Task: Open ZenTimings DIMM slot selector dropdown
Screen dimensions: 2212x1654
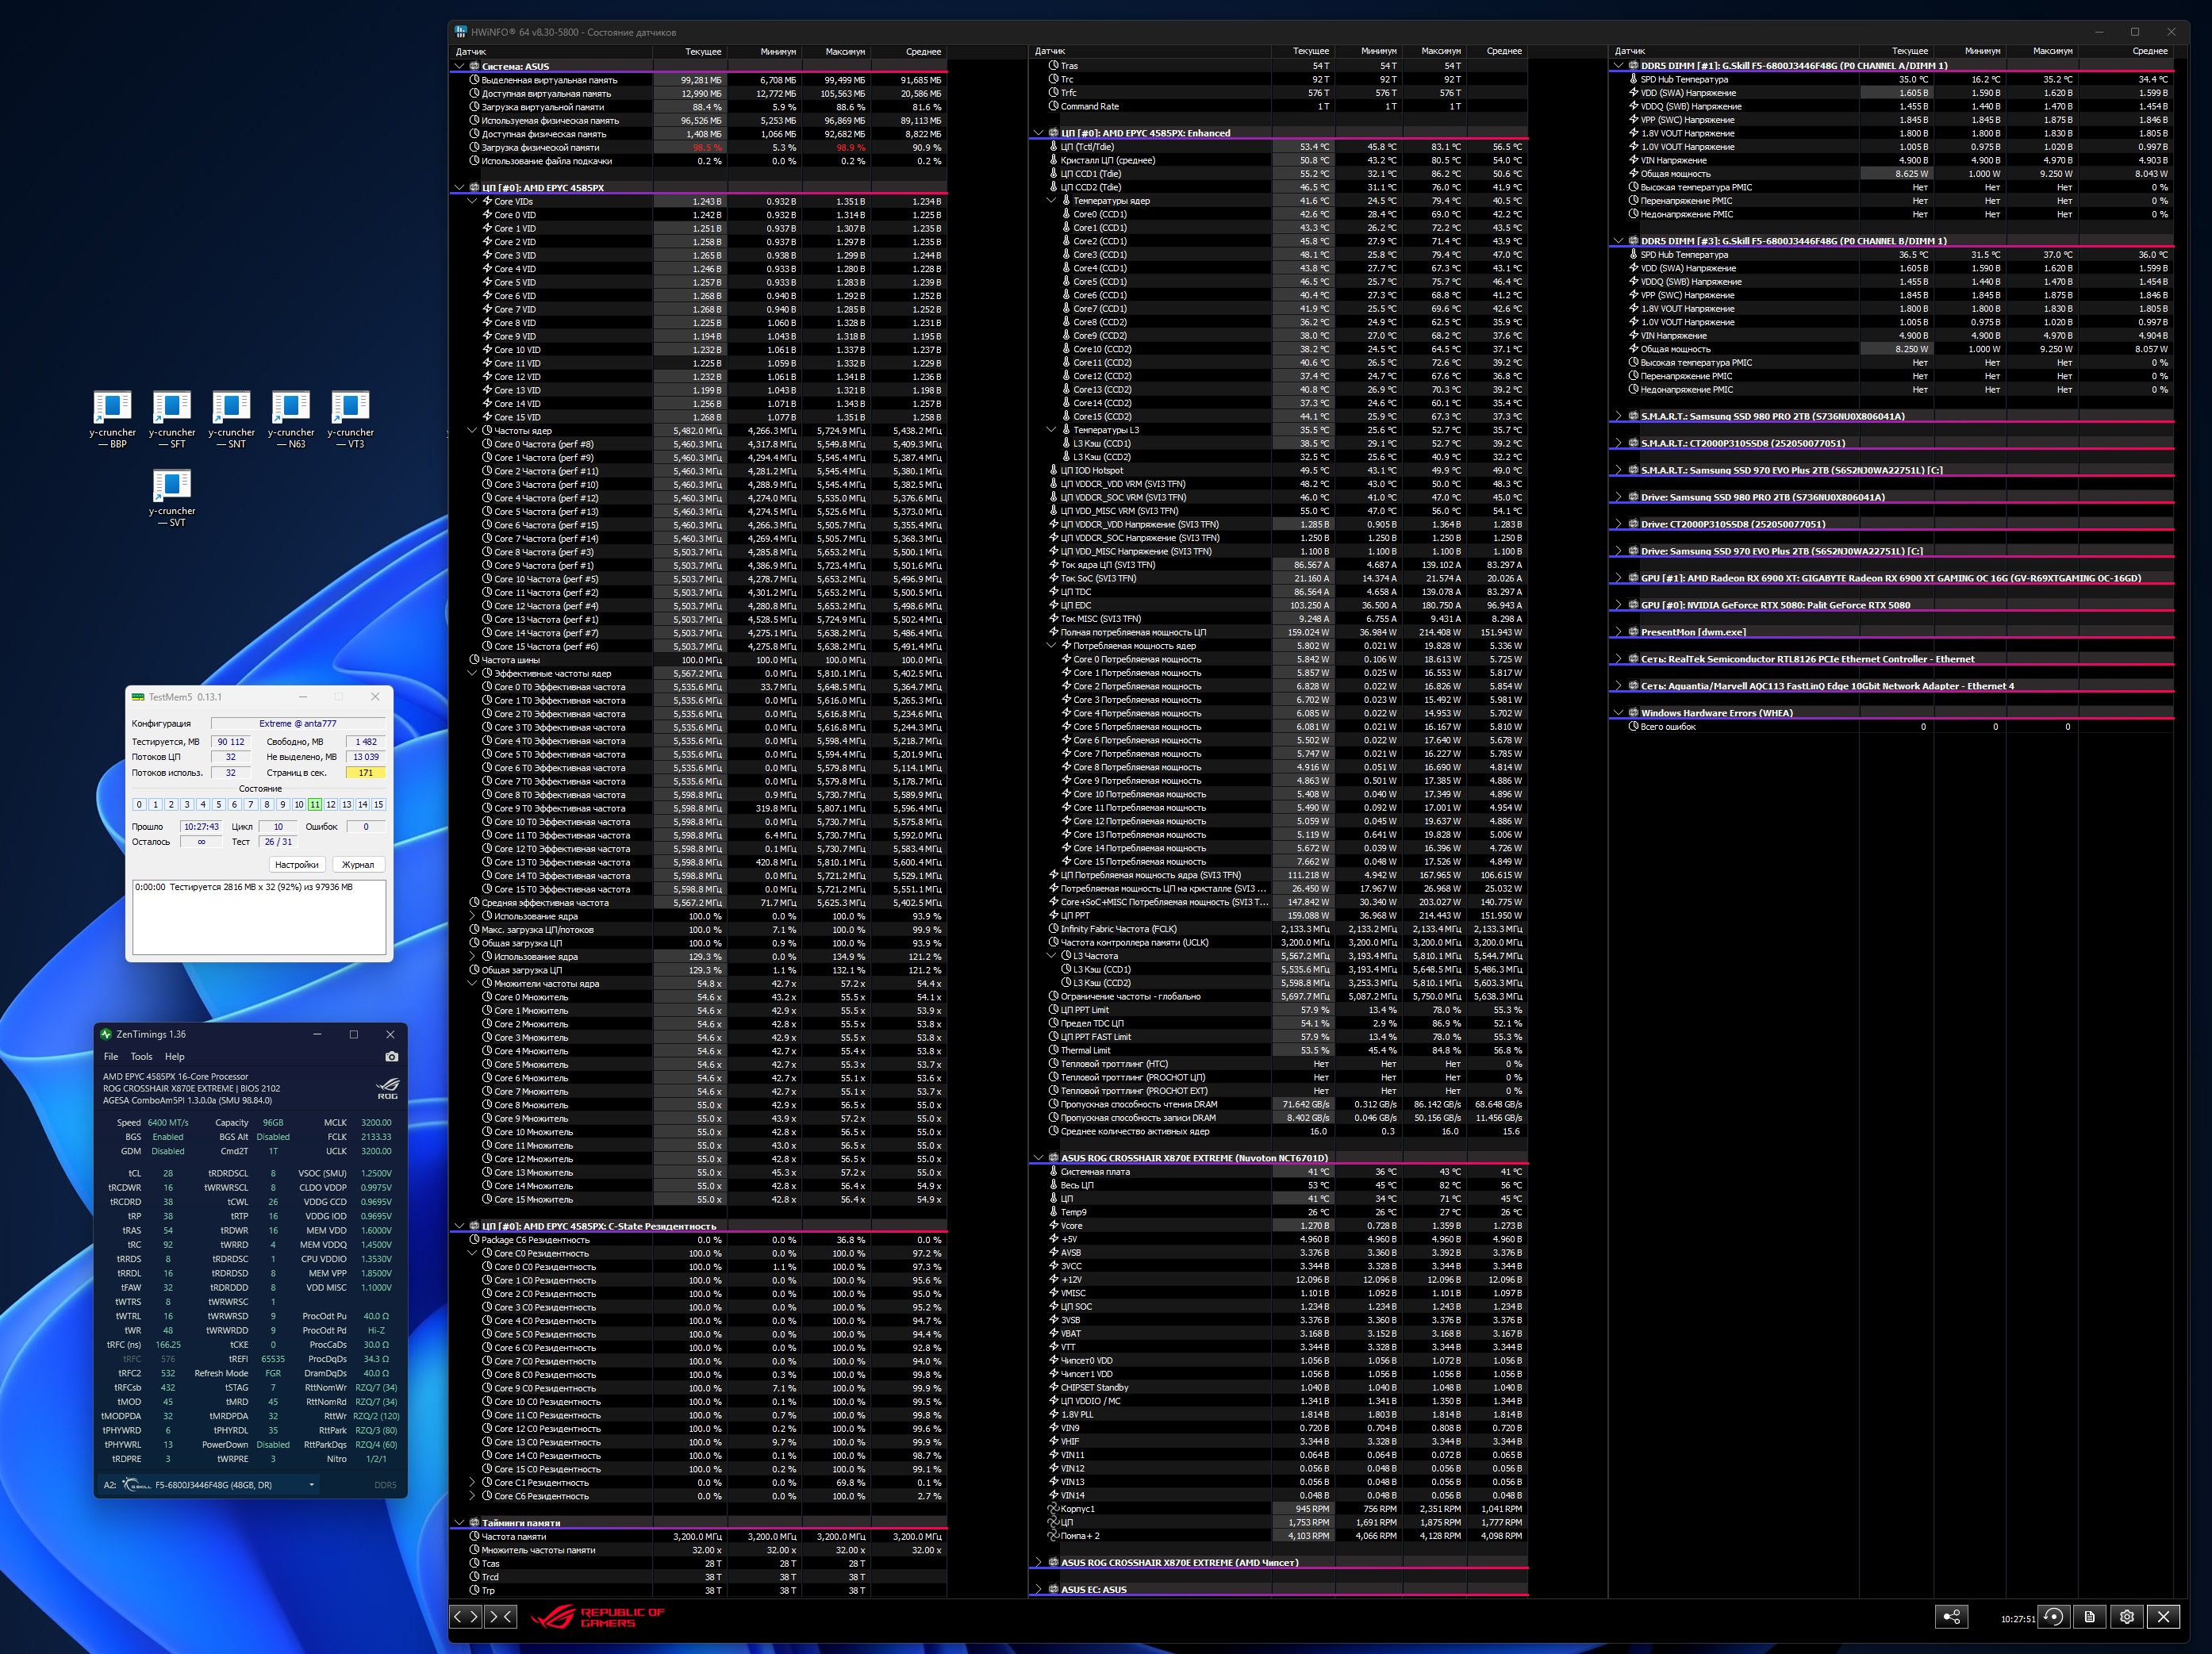Action: (x=312, y=1485)
